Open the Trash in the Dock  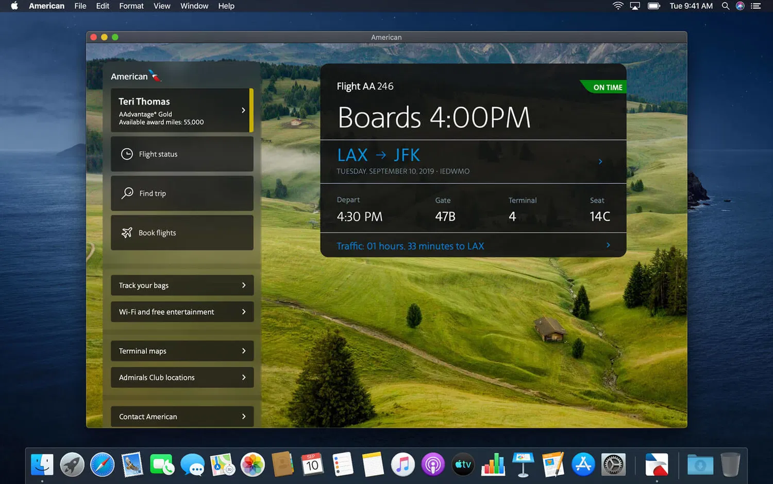click(731, 465)
